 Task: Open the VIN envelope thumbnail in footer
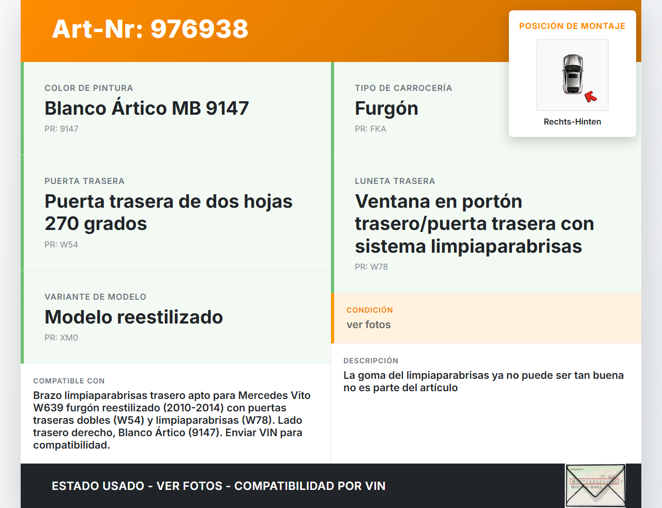595,486
